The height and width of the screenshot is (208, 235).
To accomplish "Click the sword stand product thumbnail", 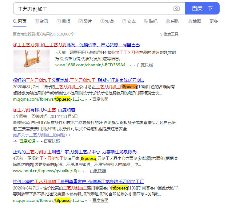I will [31, 61].
